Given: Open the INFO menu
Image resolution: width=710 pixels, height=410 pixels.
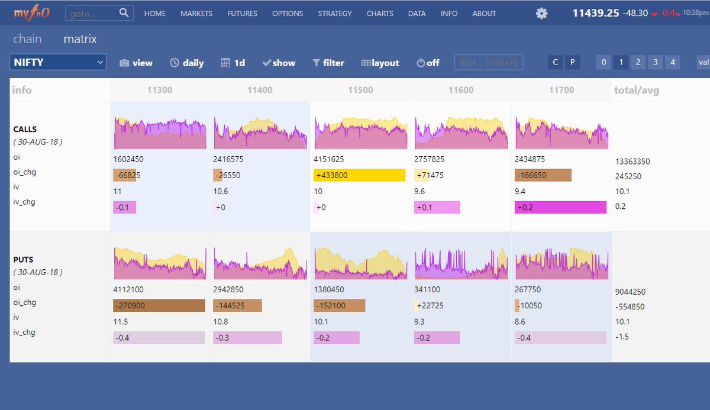Looking at the screenshot, I should 449,13.
